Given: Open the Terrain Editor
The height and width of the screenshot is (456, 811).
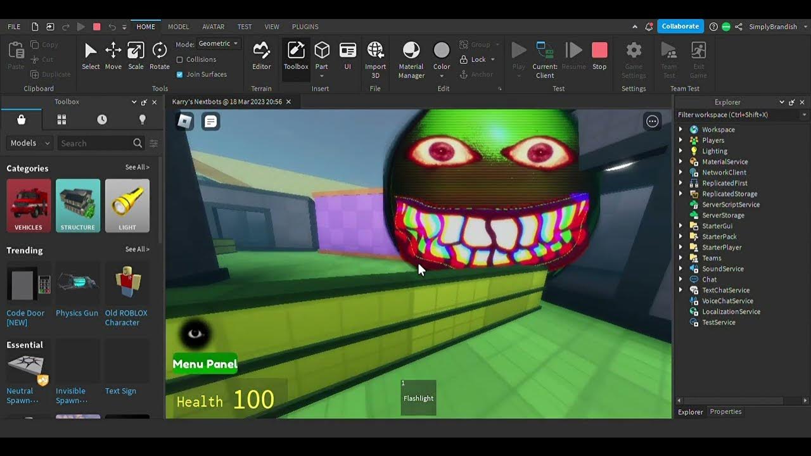Looking at the screenshot, I should [x=261, y=56].
